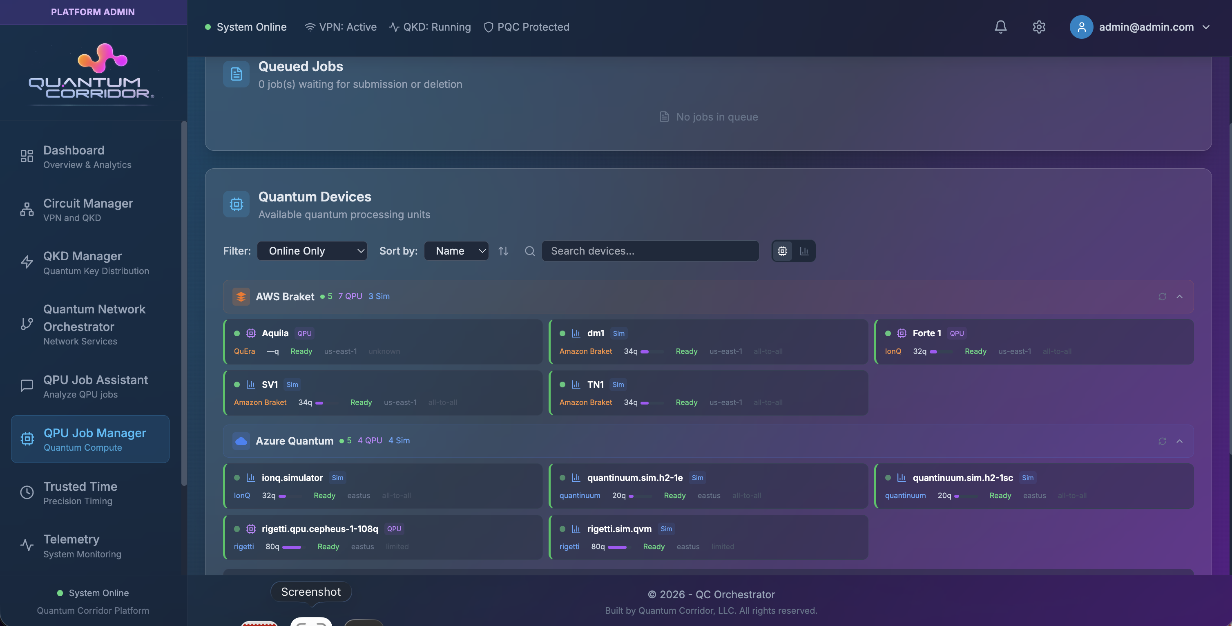The height and width of the screenshot is (626, 1232).
Task: Click the rigetti.sim.qvm 80q qubit bar
Action: (x=619, y=547)
